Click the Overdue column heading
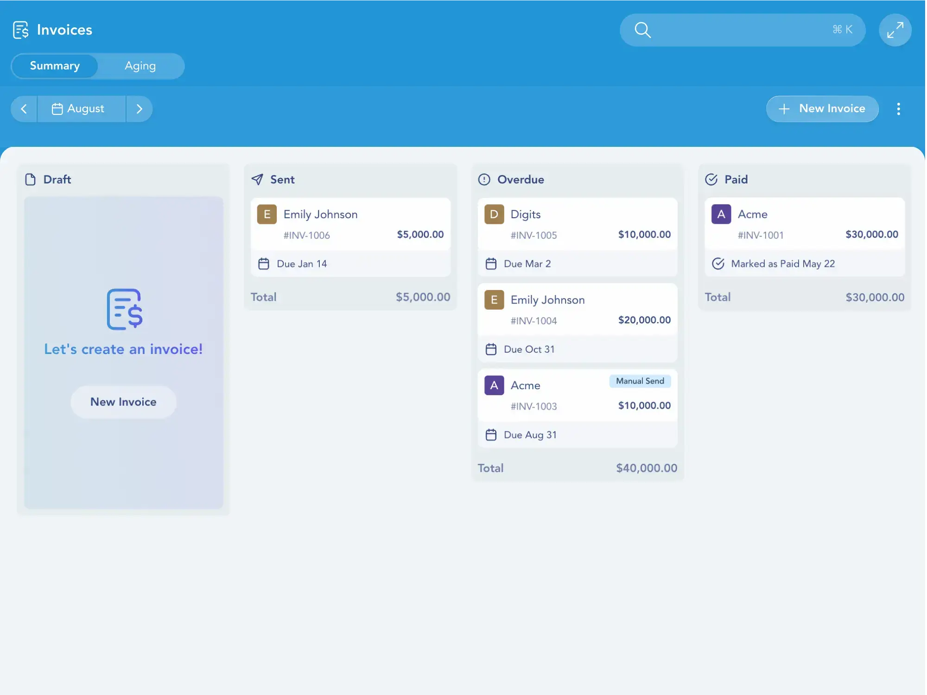Viewport: 927px width, 695px height. [521, 179]
